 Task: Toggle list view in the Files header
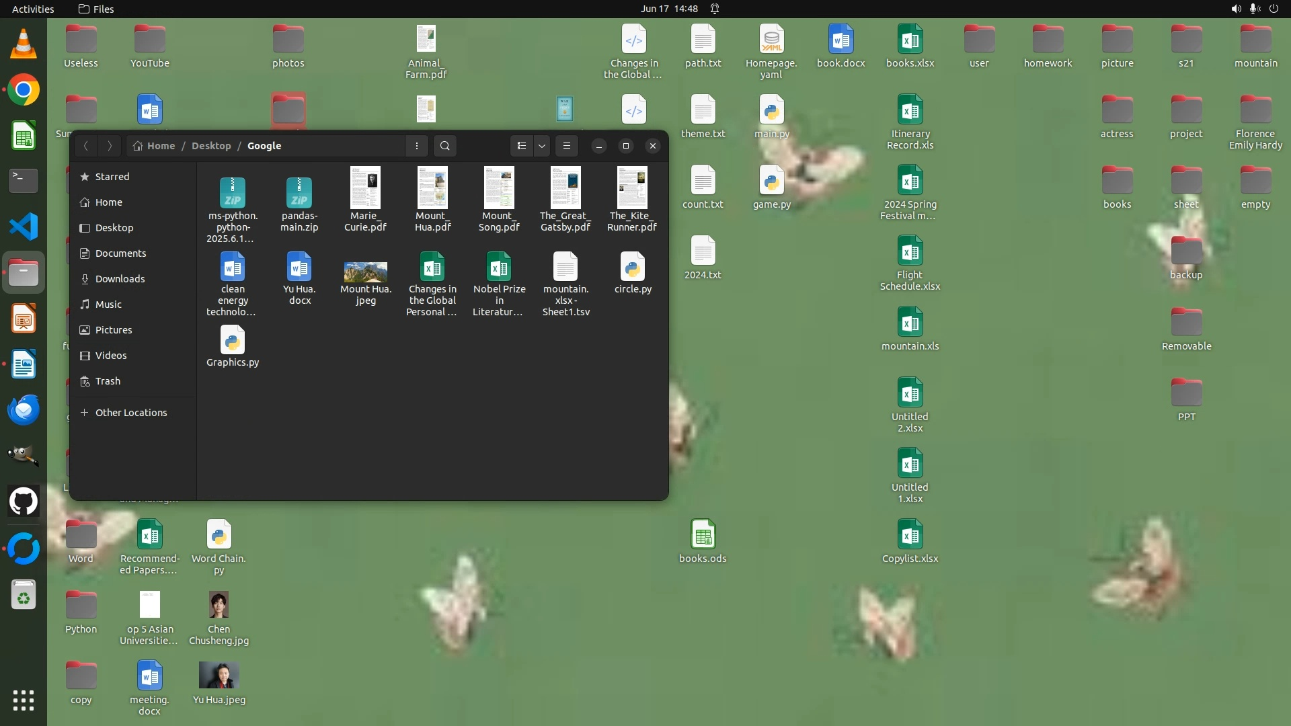[522, 146]
